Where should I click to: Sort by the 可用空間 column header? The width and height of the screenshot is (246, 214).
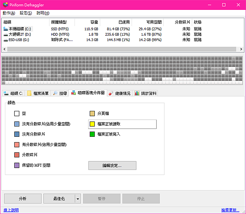coord(148,22)
